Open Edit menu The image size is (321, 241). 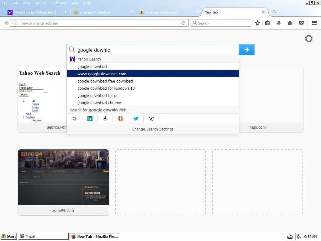pos(15,3)
